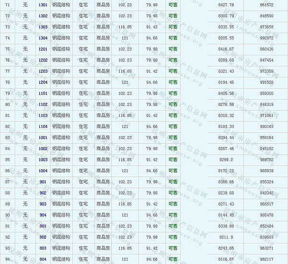288x264 pixels.
Task: Select room 903 link
Action: point(43,204)
